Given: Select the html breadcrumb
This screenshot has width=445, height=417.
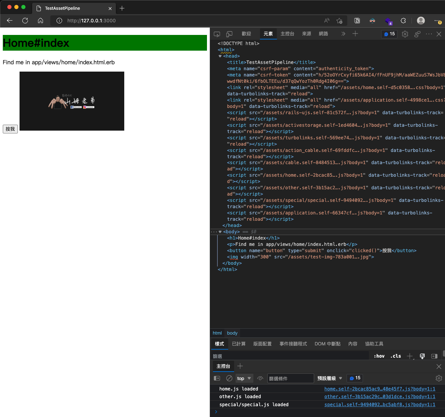Looking at the screenshot, I should coord(217,333).
